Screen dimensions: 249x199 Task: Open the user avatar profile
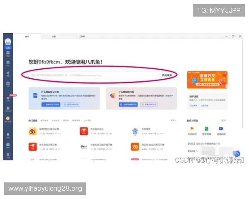click(x=8, y=42)
